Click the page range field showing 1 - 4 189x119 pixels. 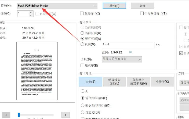128,45
